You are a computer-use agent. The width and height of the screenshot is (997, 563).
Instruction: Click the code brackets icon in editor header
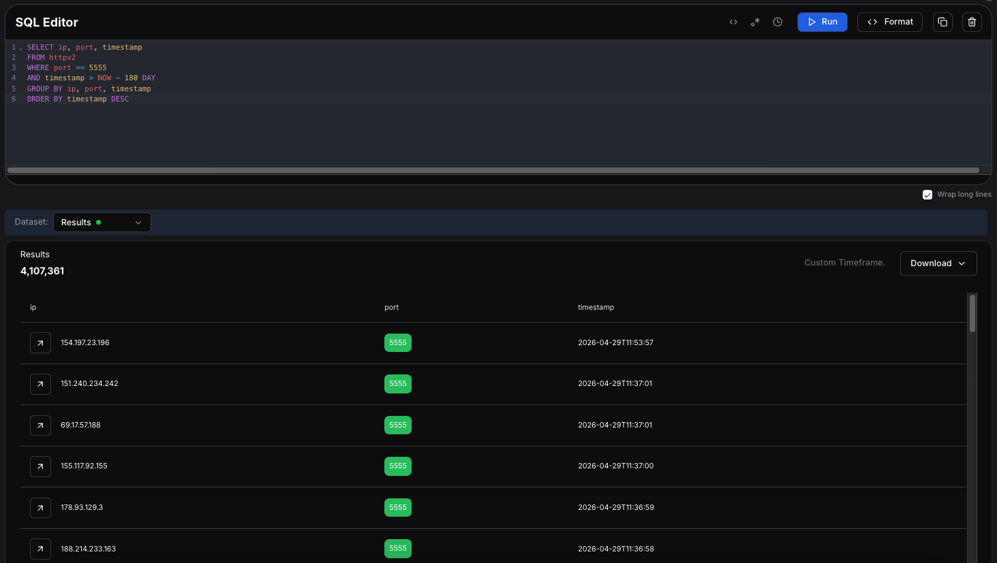tap(733, 22)
